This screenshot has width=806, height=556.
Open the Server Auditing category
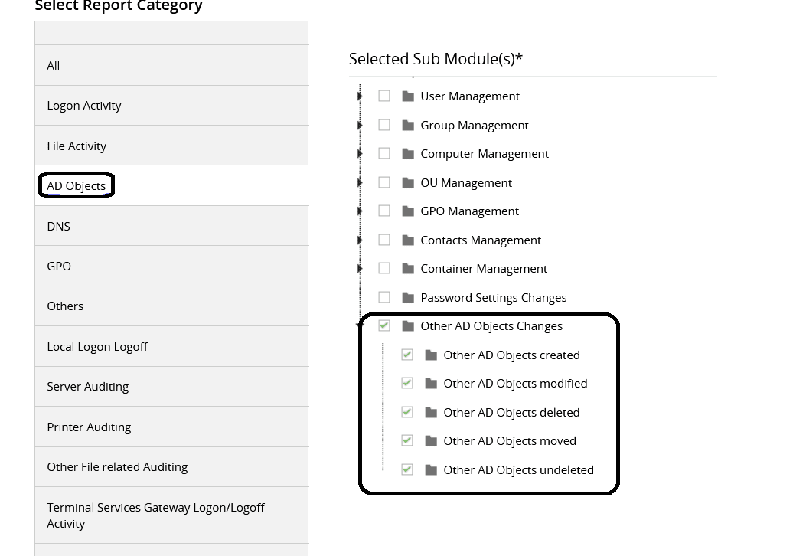(x=87, y=387)
